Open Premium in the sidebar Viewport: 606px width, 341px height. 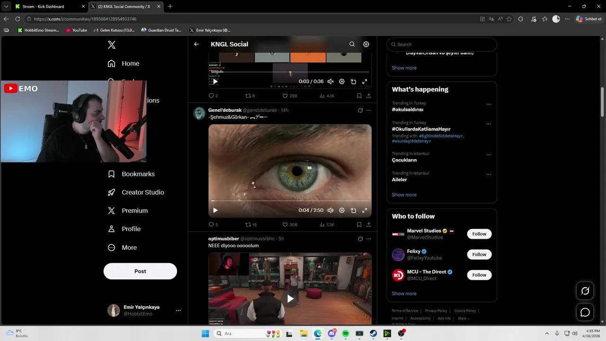point(128,211)
